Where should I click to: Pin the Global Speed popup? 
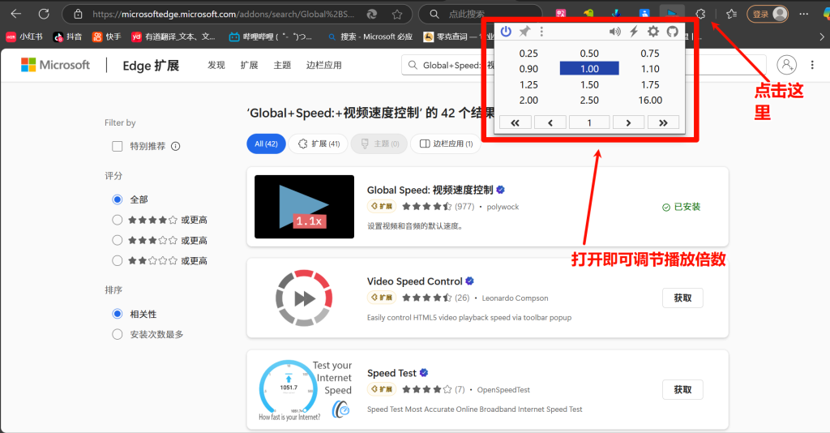524,32
